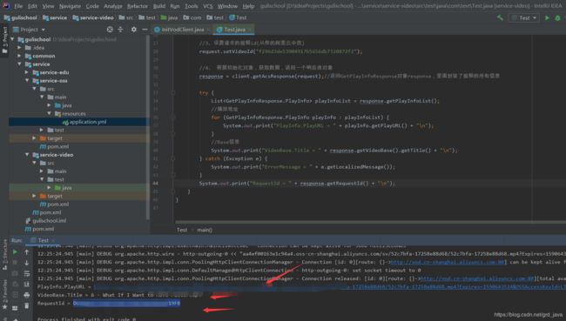Open the VCS menu
Screen dimensions: 566x321
[x=208, y=6]
